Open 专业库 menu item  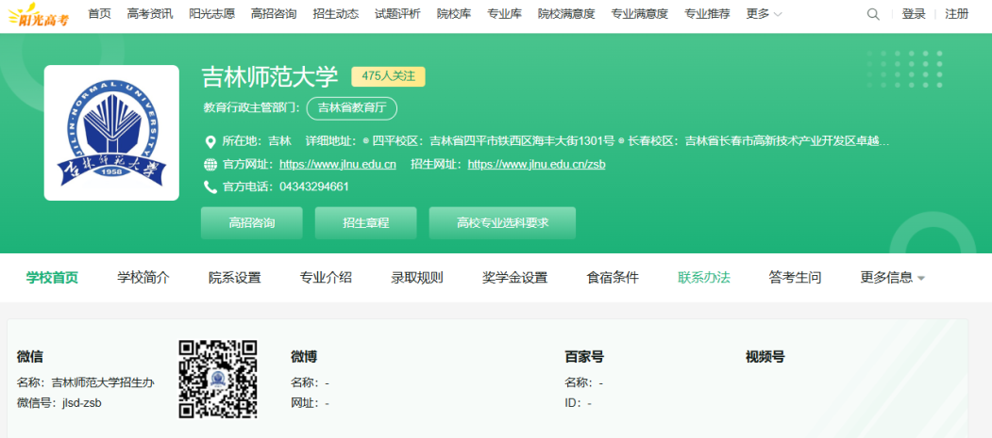504,14
